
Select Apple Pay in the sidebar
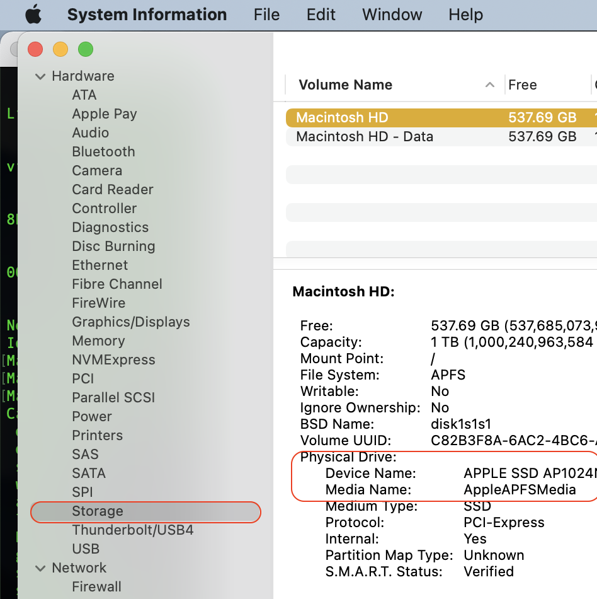click(104, 114)
